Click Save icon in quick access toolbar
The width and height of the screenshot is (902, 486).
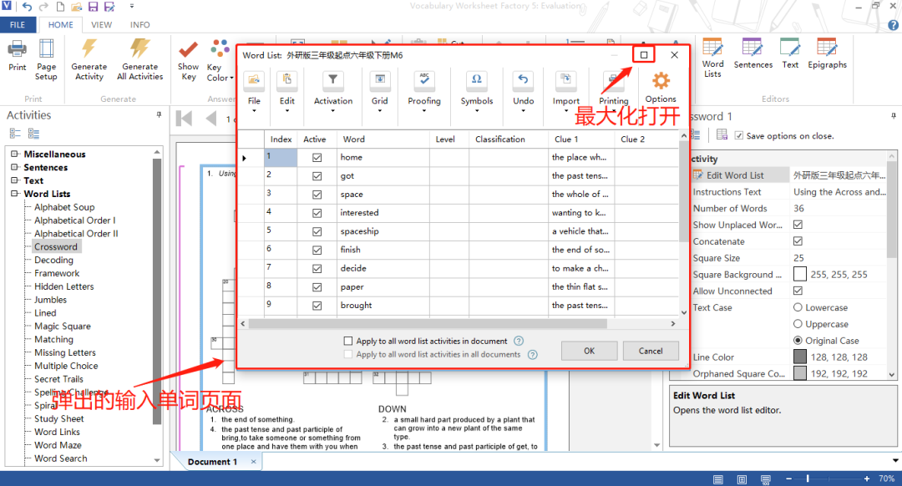93,7
